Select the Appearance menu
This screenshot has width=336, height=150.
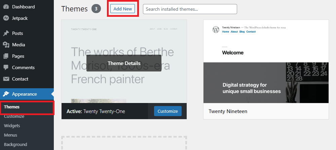tap(27, 94)
